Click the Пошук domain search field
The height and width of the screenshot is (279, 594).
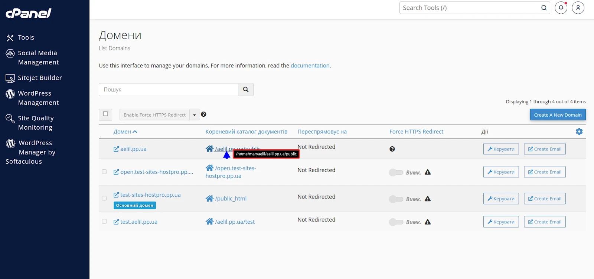[x=168, y=90]
